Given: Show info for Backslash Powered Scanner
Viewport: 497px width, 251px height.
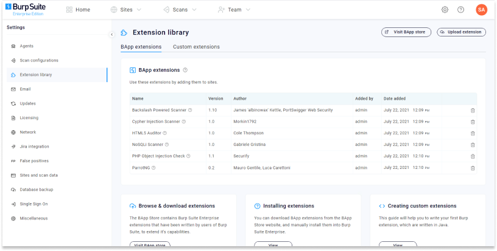Looking at the screenshot, I should pyautogui.click(x=190, y=110).
